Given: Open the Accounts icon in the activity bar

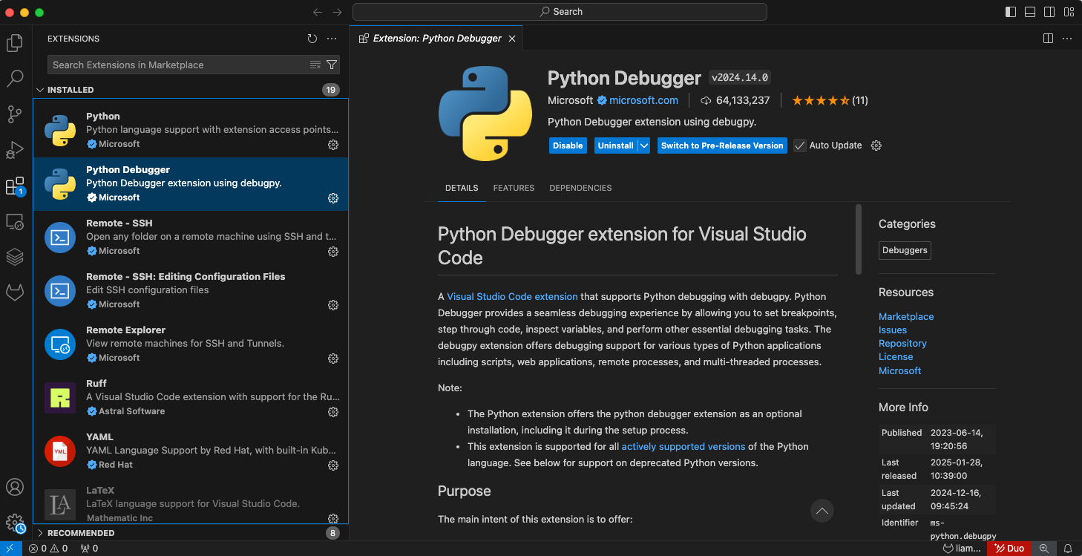Looking at the screenshot, I should coord(15,487).
